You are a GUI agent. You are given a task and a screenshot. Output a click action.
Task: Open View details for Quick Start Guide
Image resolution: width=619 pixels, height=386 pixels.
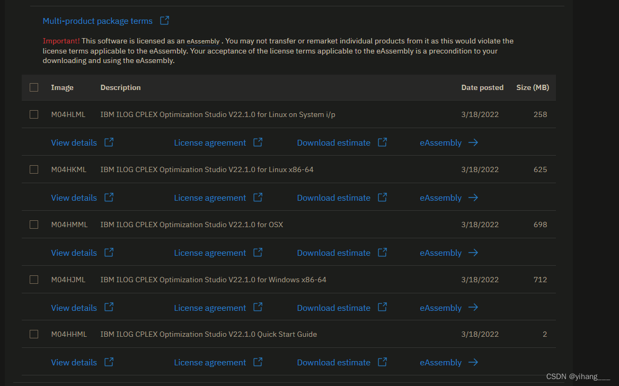74,362
